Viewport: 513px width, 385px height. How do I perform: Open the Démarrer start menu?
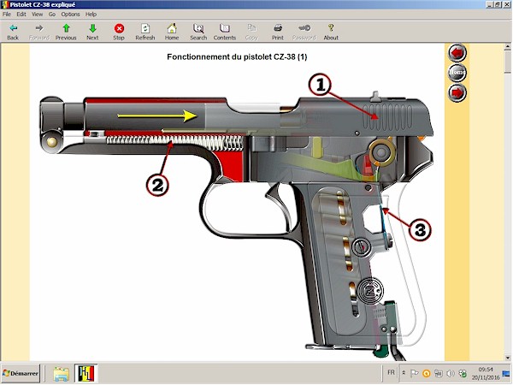point(21,373)
